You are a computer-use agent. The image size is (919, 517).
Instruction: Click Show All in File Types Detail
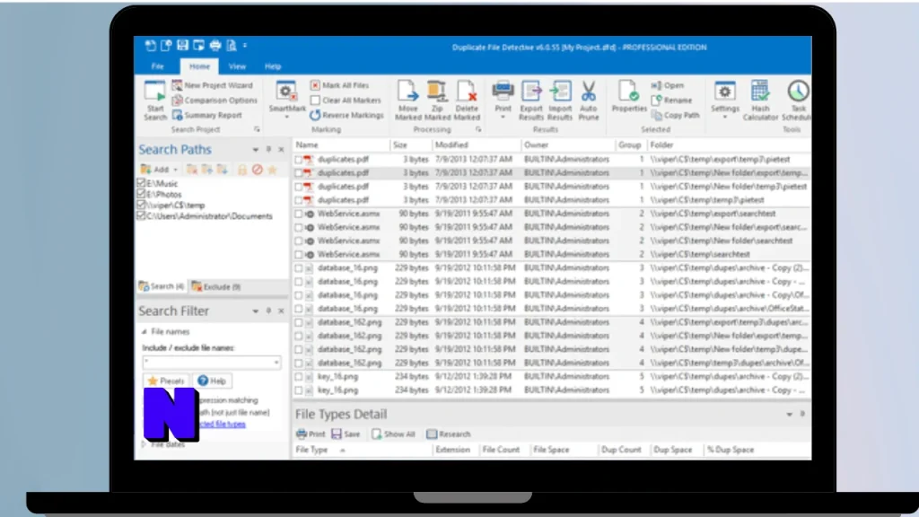(x=393, y=434)
